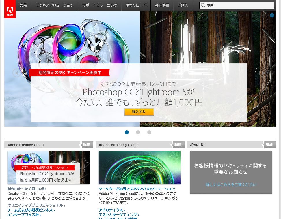Click the Adobe Marketing Cloud section title
Image resolution: width=281 pixels, height=219 pixels.
(118, 145)
